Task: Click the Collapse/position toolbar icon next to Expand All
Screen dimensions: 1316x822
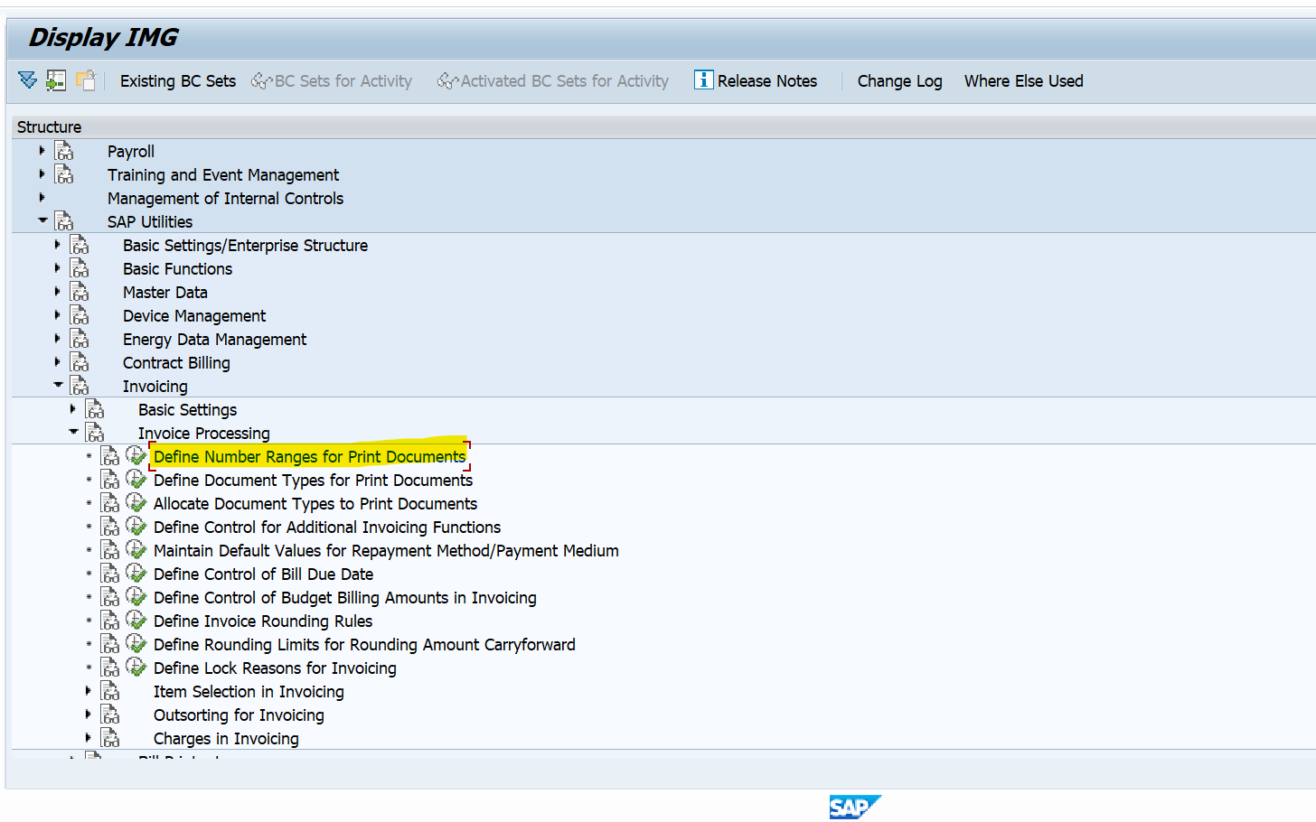Action: [x=56, y=80]
